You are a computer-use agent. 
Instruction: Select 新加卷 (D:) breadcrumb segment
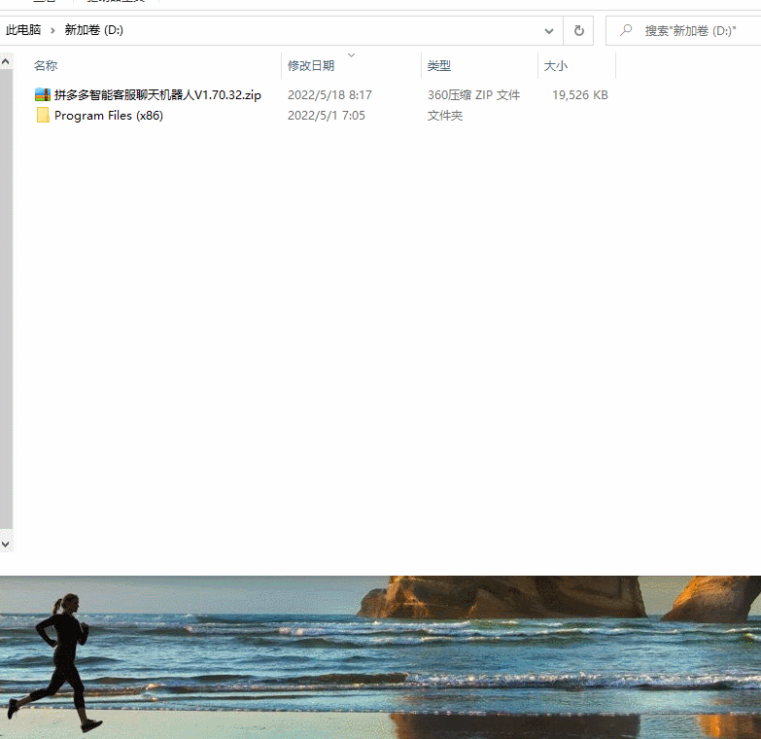tap(93, 30)
